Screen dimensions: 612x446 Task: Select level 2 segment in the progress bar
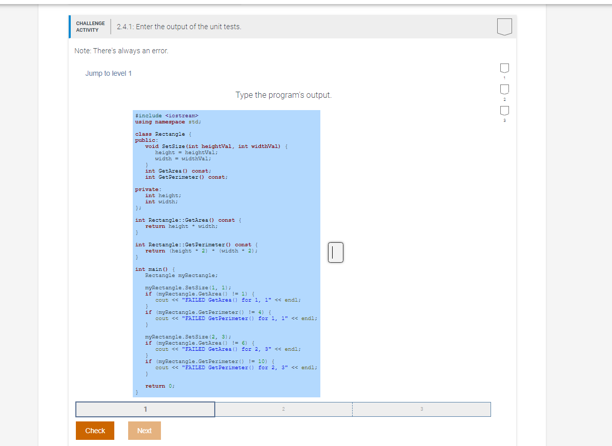coord(283,409)
